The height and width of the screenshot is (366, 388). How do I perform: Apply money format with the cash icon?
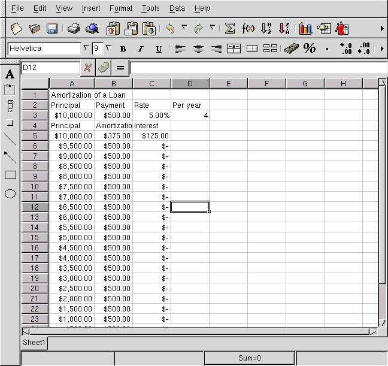pyautogui.click(x=292, y=49)
